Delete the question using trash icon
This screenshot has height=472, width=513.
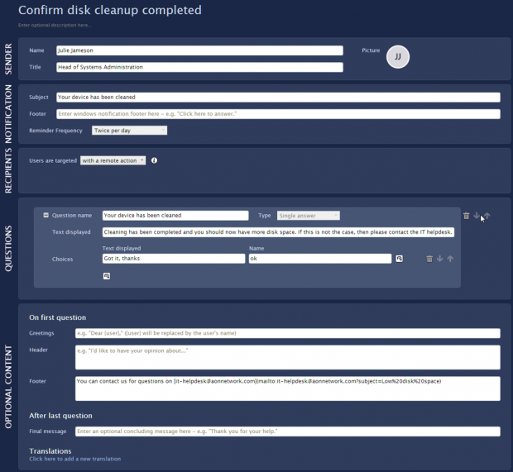[x=466, y=216]
